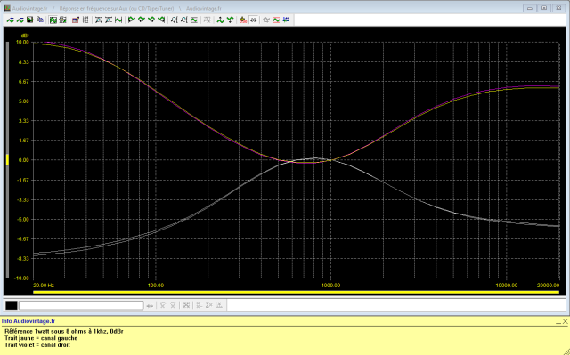570x355 pixels.
Task: Toggle the highlighted double-arrow toolbar button
Action: [253, 20]
